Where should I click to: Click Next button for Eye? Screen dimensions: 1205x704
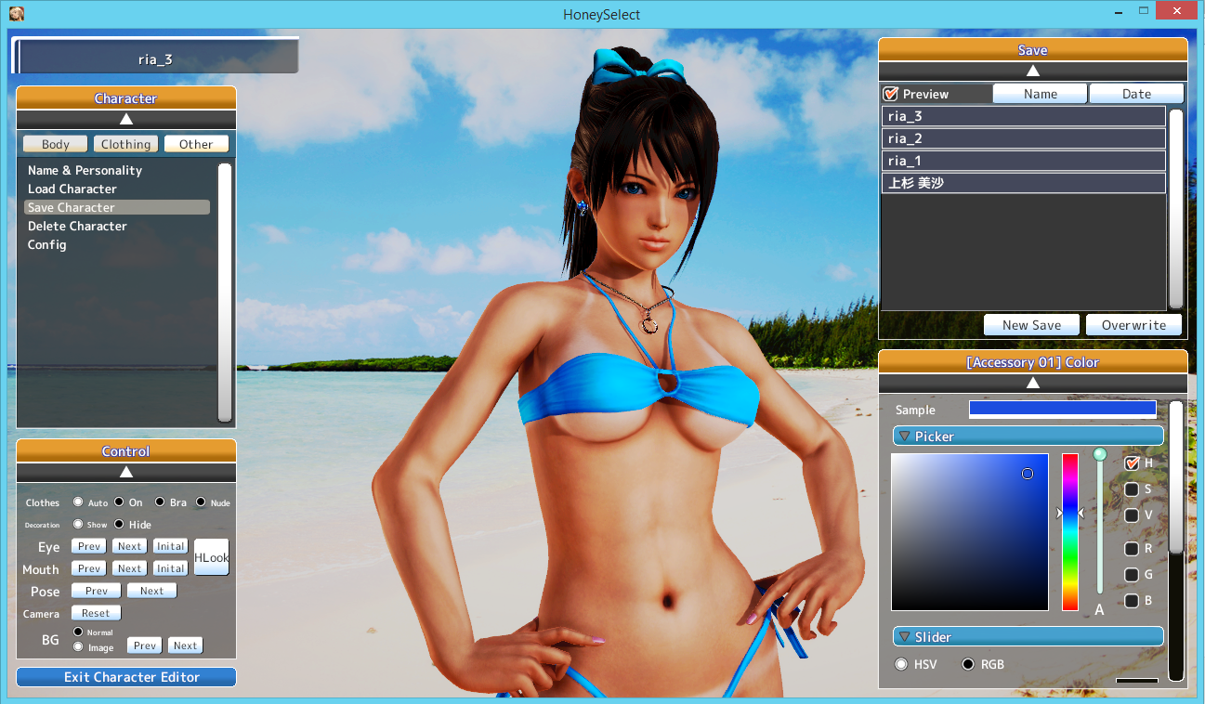pyautogui.click(x=130, y=546)
